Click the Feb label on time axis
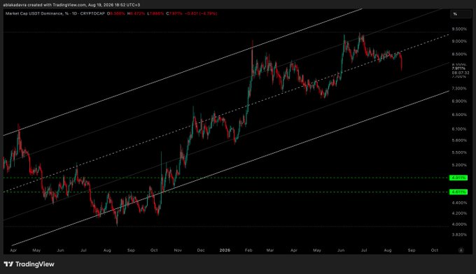This screenshot has height=274, width=476. pyautogui.click(x=248, y=250)
